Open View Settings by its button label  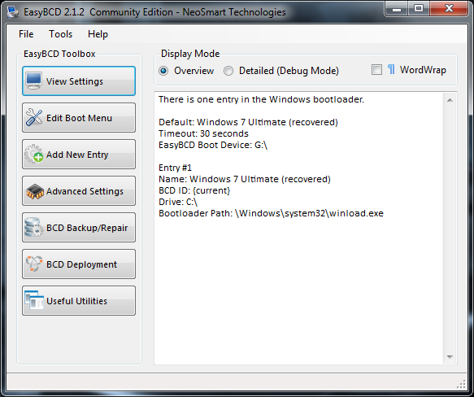point(75,81)
